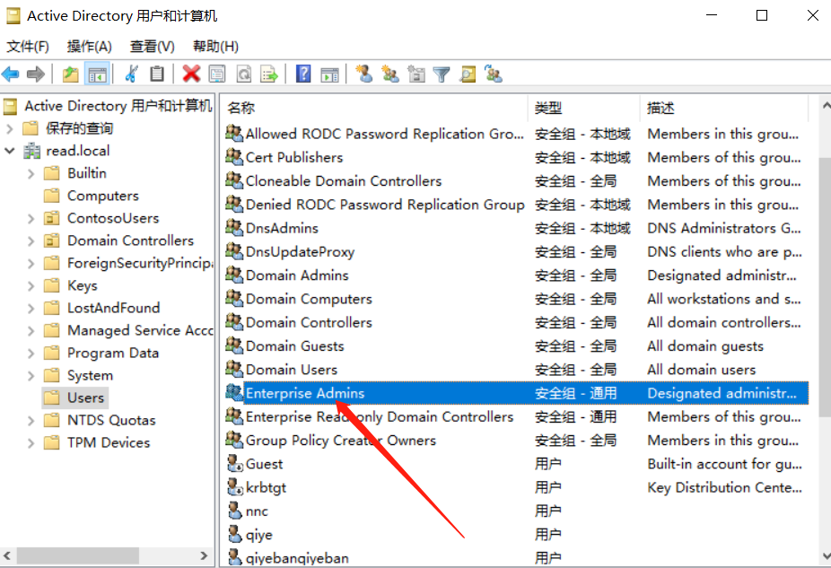Expand the Saved Queries (保存的查询) node
Image resolution: width=831 pixels, height=568 pixels.
tap(10, 128)
